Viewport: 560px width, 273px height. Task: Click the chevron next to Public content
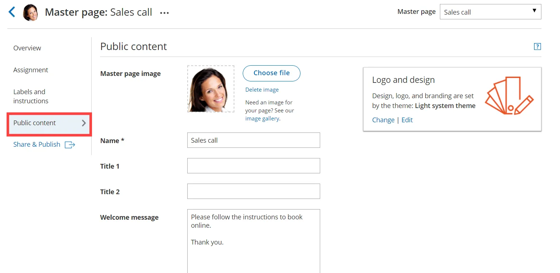point(84,123)
